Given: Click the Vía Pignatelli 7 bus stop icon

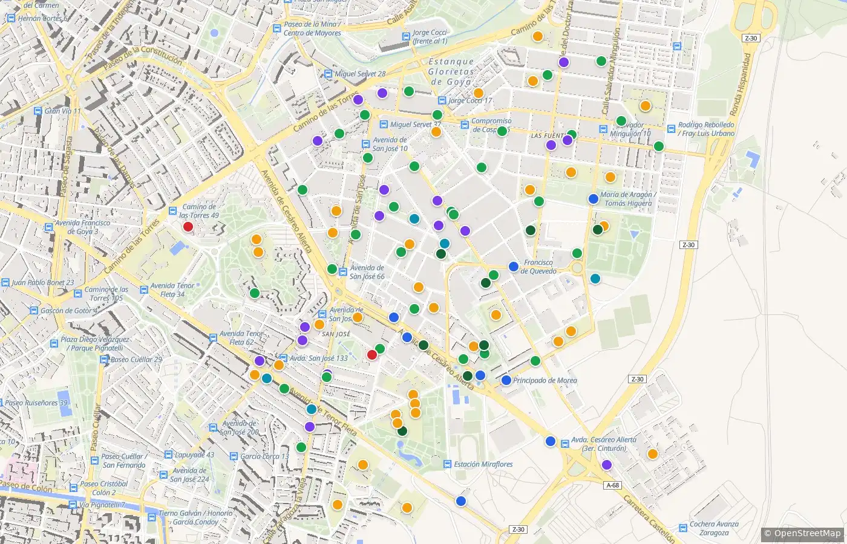Looking at the screenshot, I should [73, 504].
